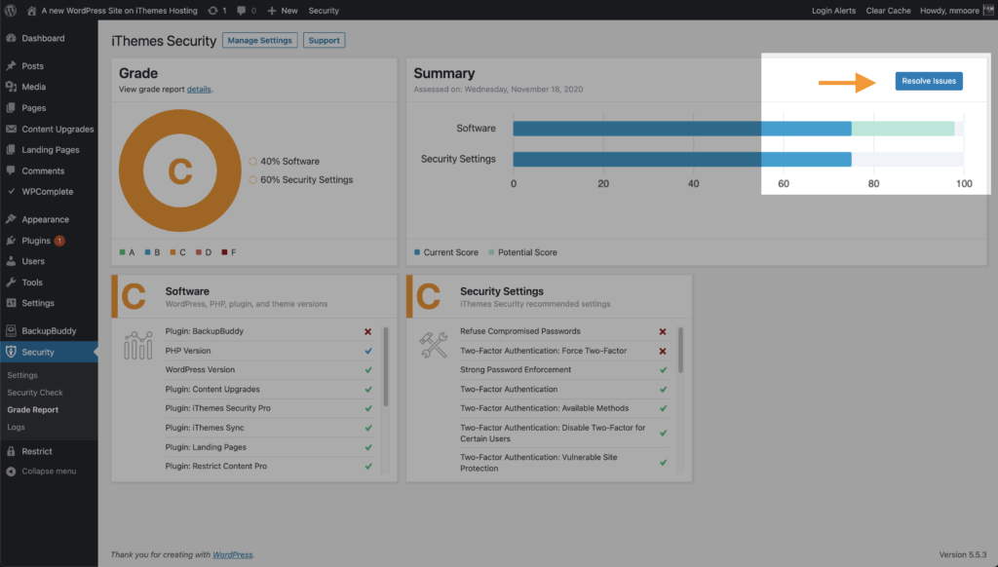
Task: Click the Current Score legend swatch
Action: coord(417,252)
